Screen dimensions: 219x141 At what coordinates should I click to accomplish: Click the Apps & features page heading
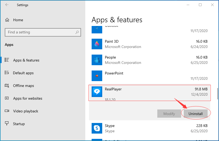pos(117,20)
